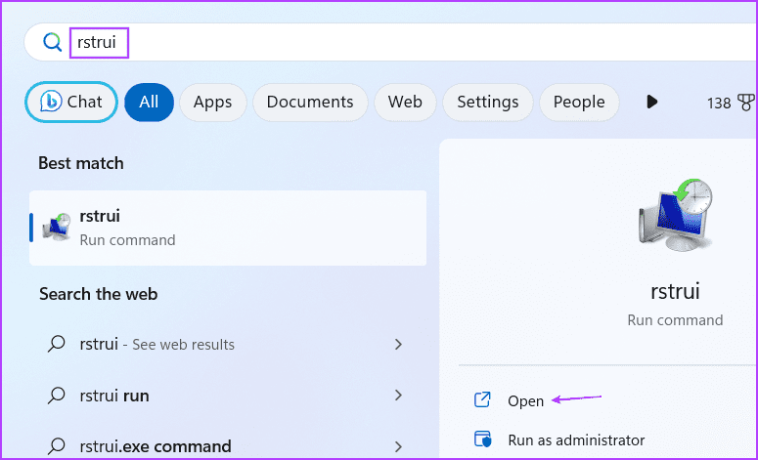Click the Run as administrator shield icon
Image resolution: width=758 pixels, height=460 pixels.
pyautogui.click(x=482, y=439)
